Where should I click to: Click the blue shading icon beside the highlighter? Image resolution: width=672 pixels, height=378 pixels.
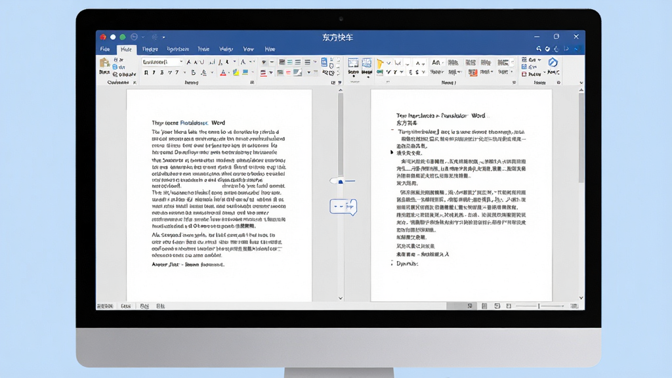(245, 73)
